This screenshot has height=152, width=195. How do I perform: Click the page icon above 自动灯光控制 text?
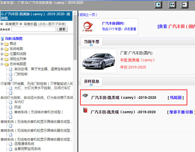click(11, 93)
